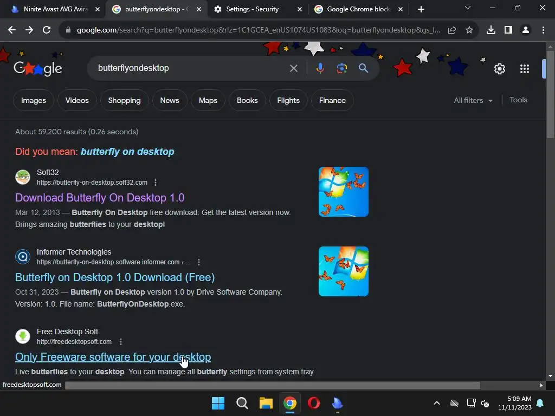This screenshot has height=416, width=555.
Task: Start voice search with the microphone
Action: coord(320,68)
